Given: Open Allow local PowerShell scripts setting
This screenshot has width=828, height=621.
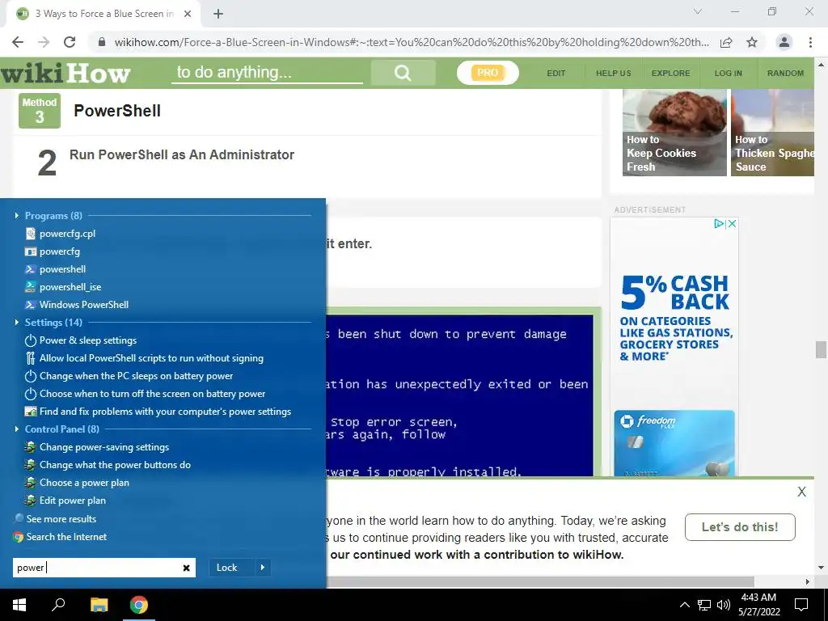Looking at the screenshot, I should [x=144, y=358].
